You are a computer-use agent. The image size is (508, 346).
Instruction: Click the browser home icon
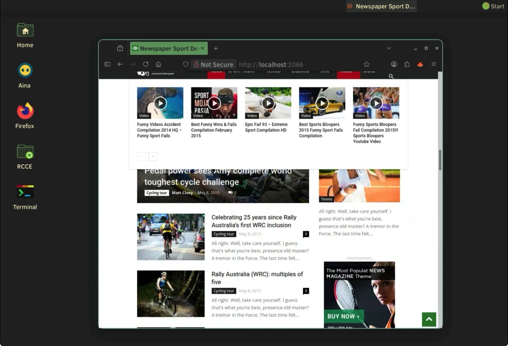(158, 64)
